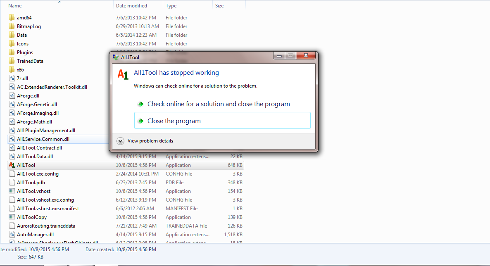Click the Size: 647 KB status detail
This screenshot has height=266, width=490.
pos(30,257)
